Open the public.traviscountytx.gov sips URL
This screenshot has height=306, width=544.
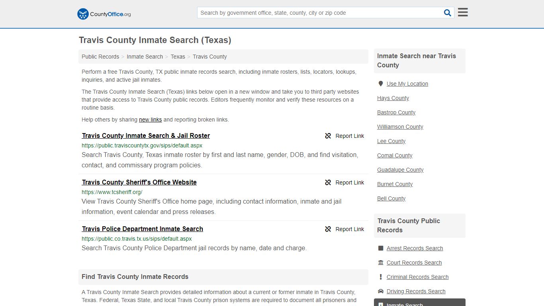pyautogui.click(x=142, y=145)
